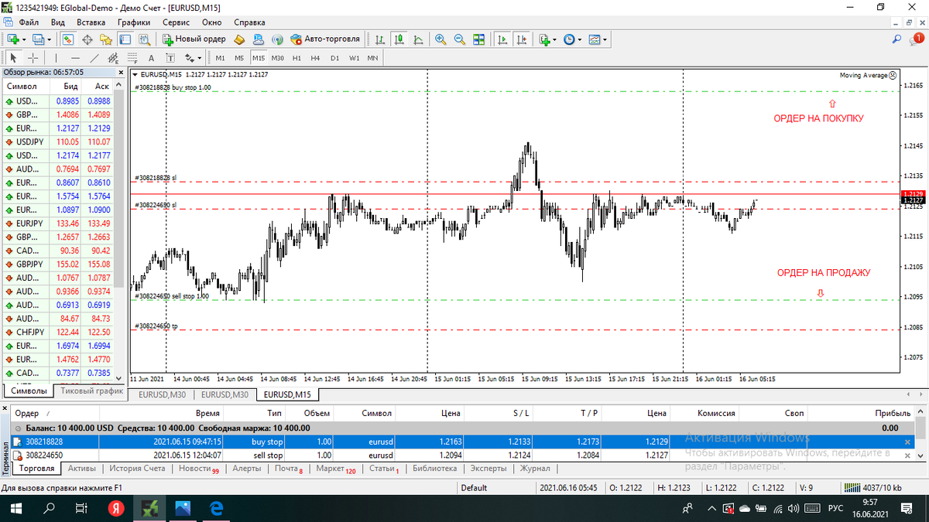Switch to M1 timeframe
Viewport: 929px width, 522px height.
click(x=221, y=58)
